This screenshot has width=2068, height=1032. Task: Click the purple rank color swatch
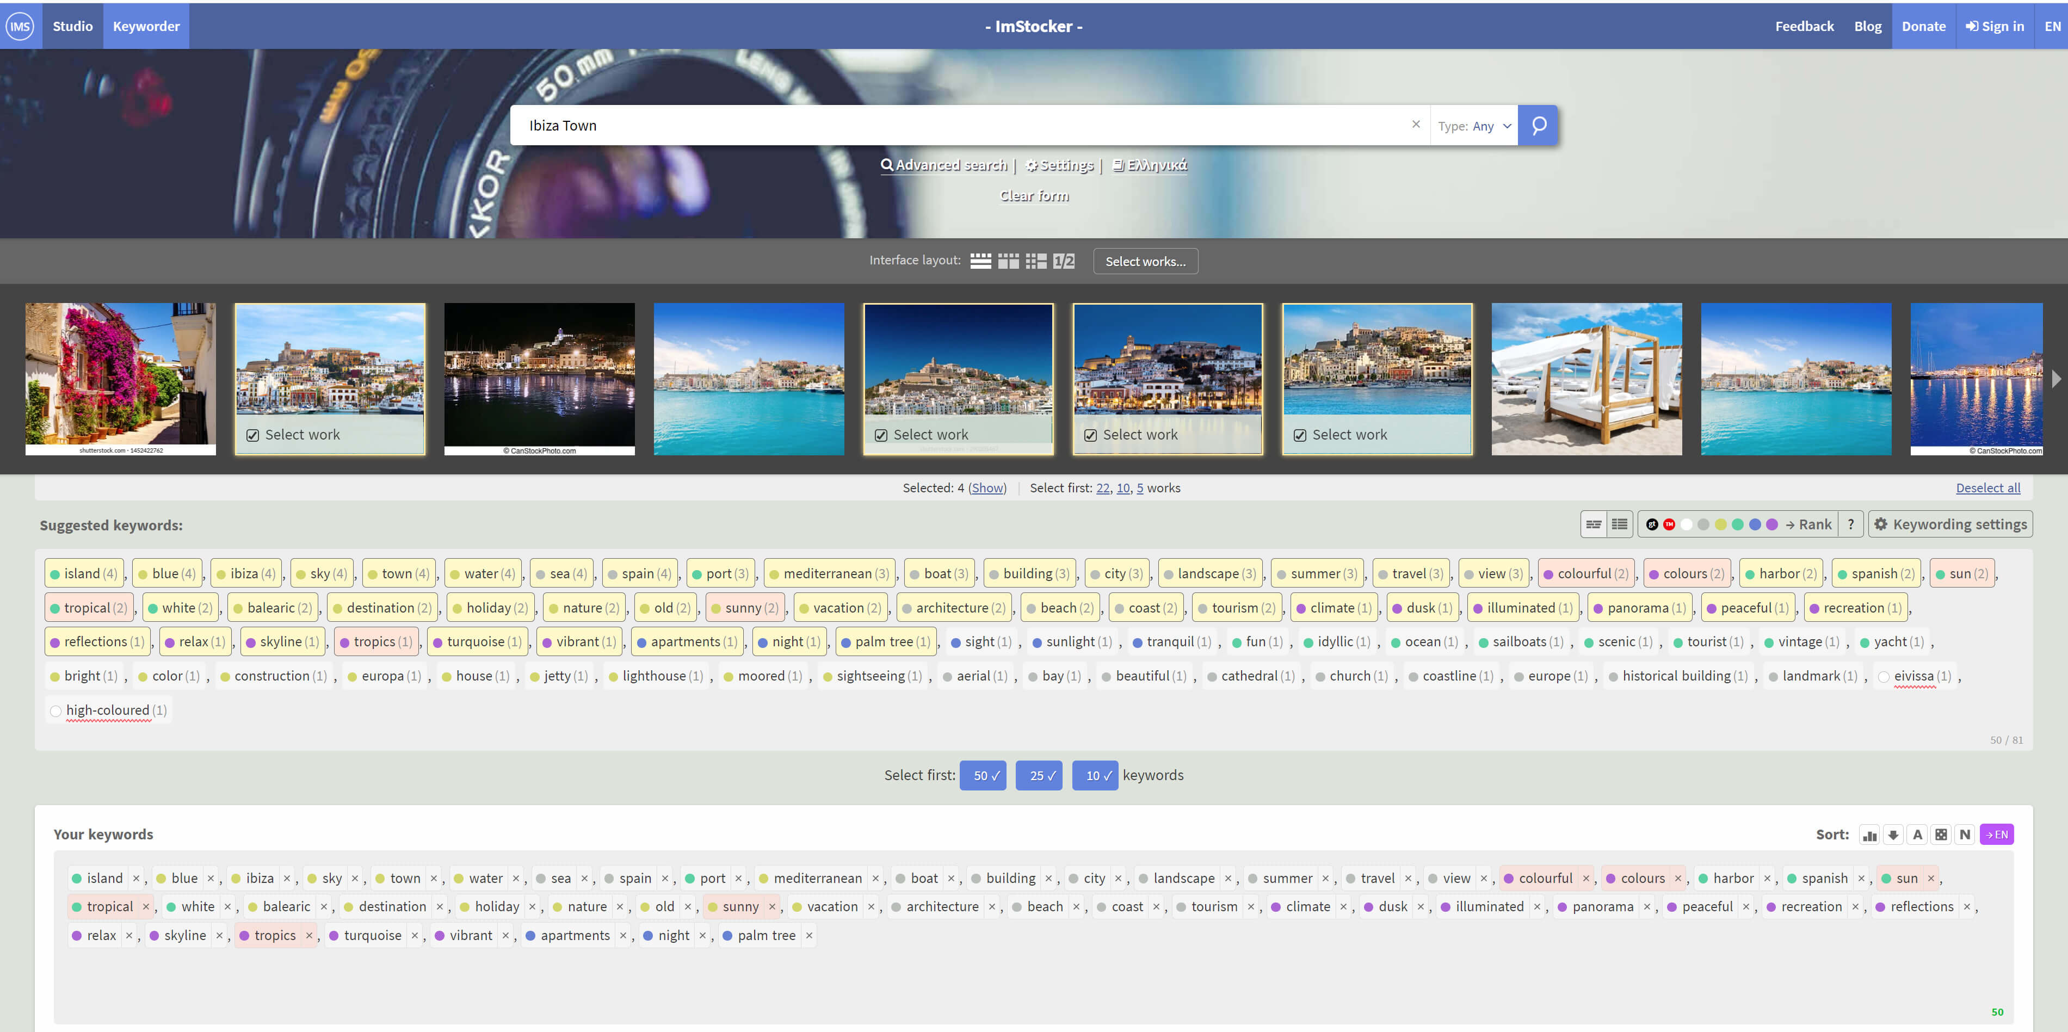click(x=1772, y=524)
